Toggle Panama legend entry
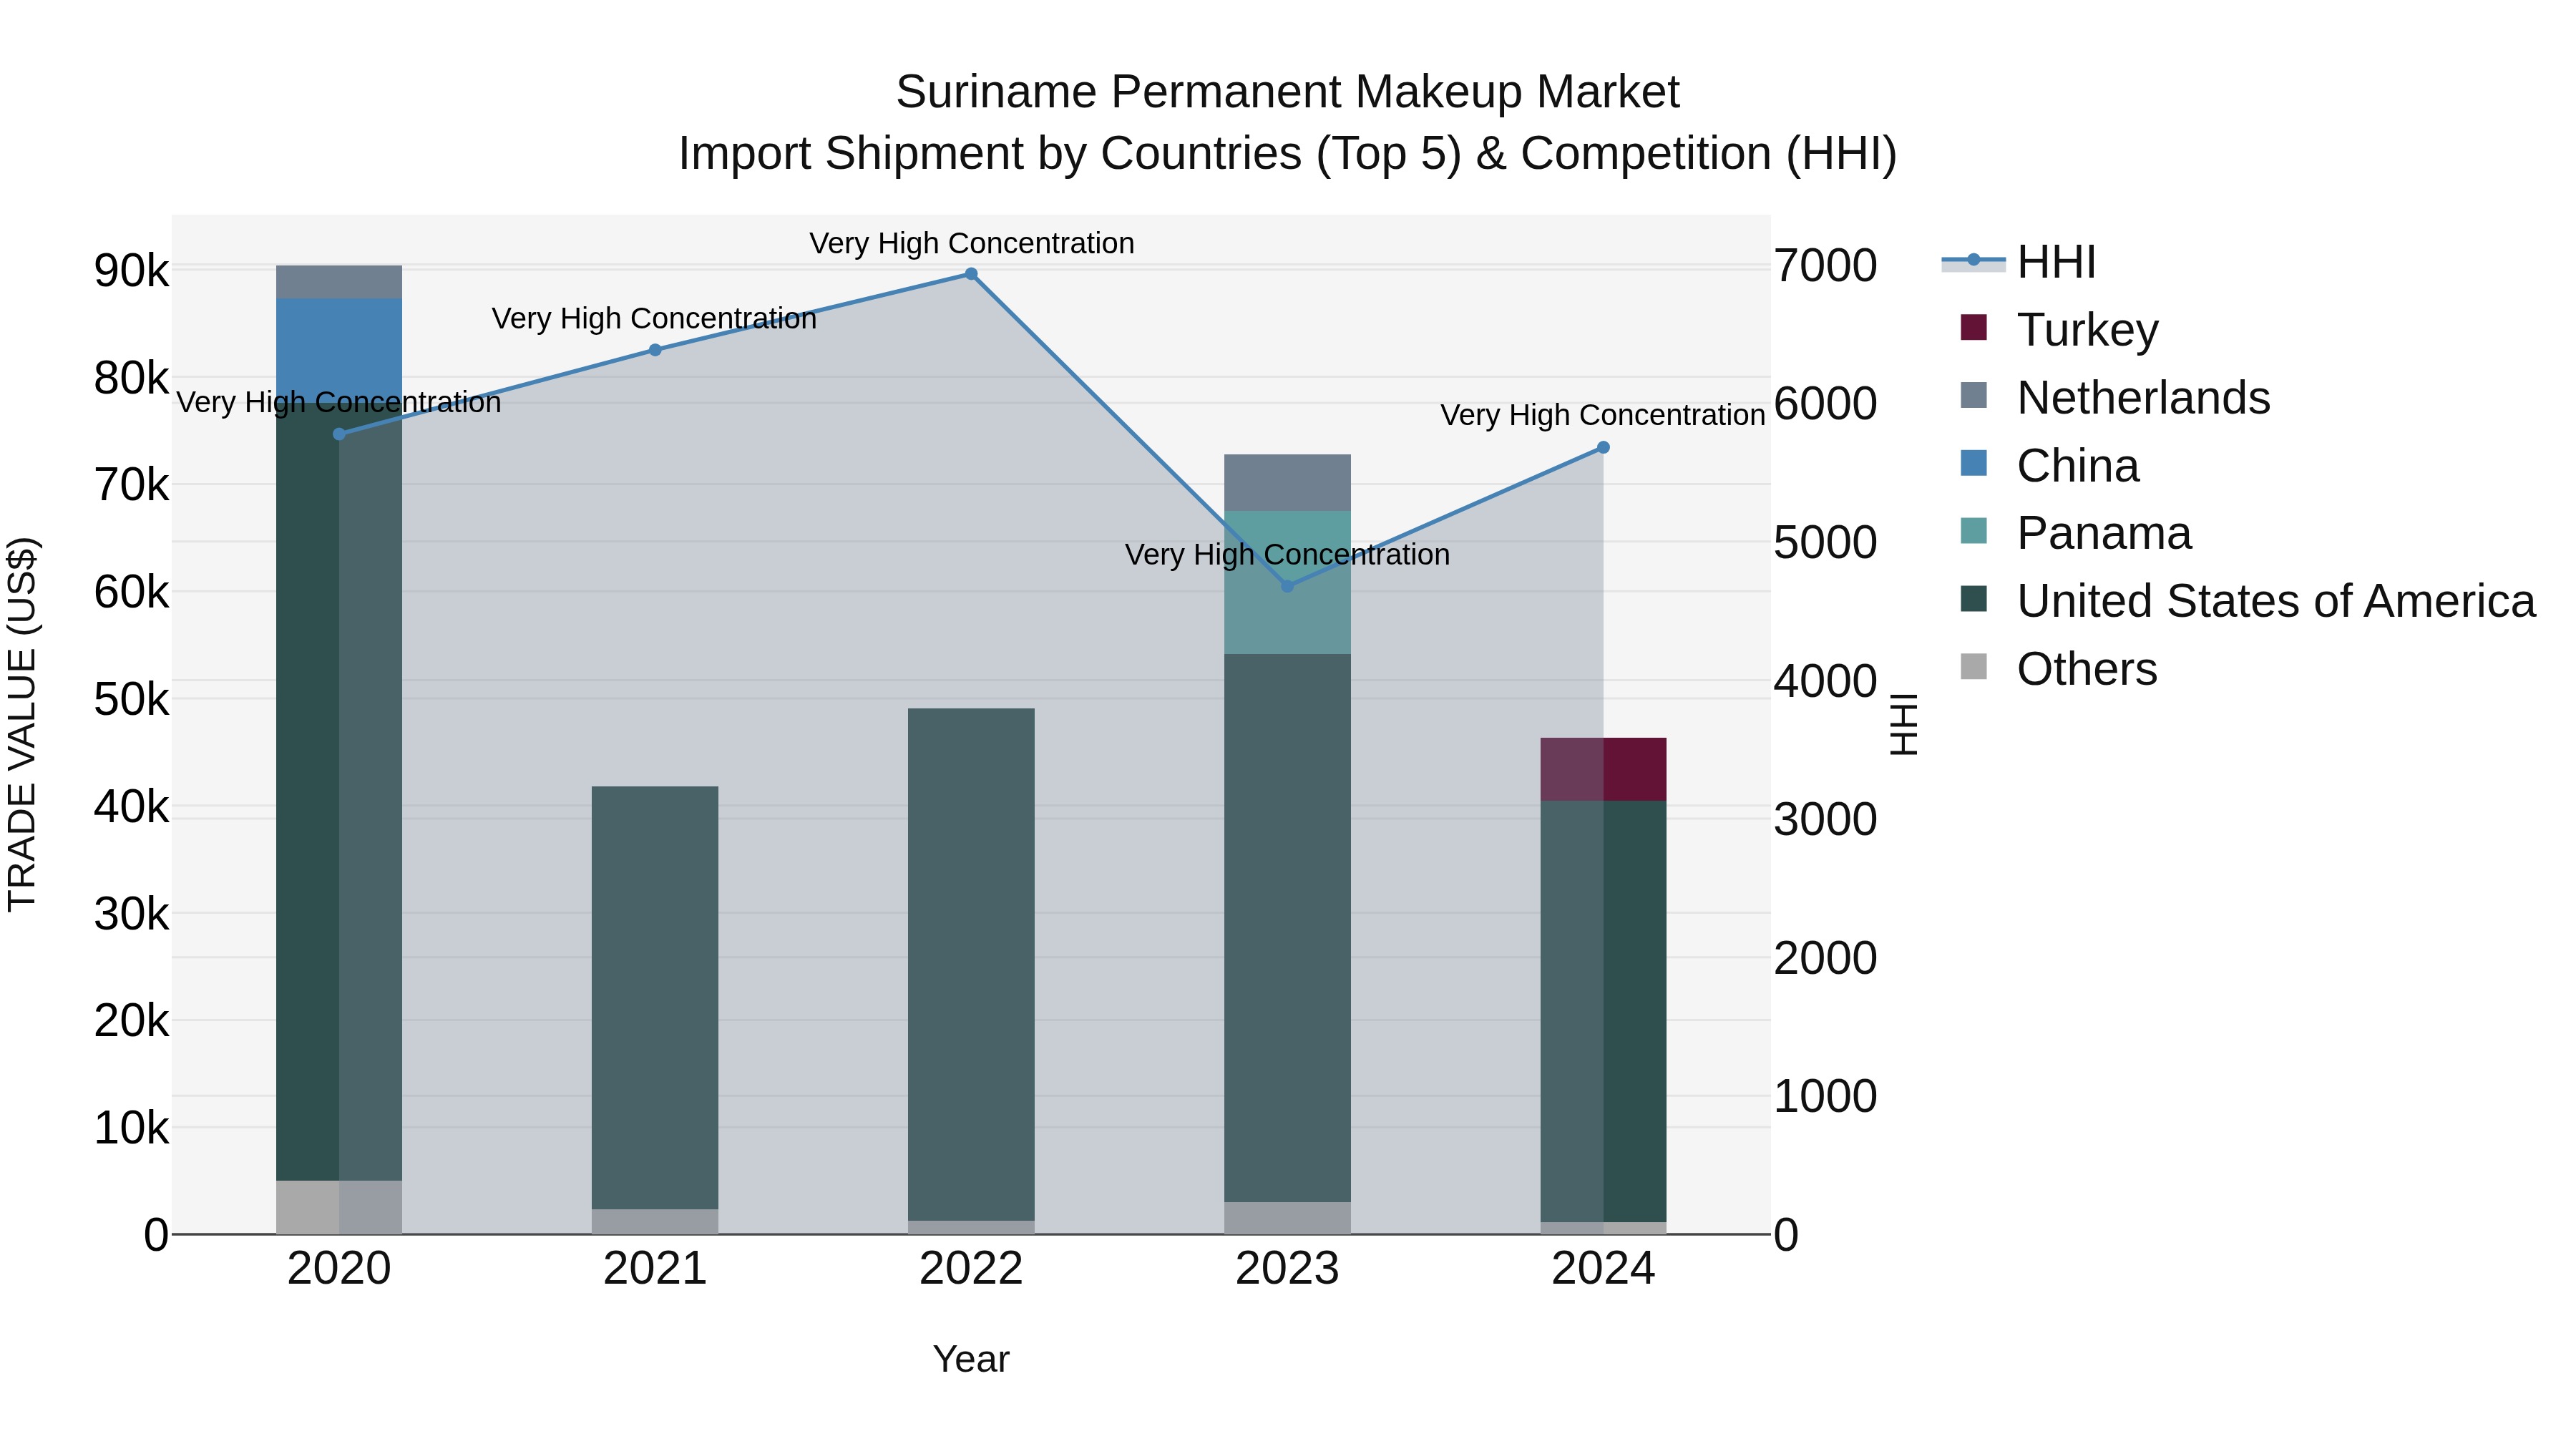Image resolution: width=2576 pixels, height=1449 pixels. tap(2075, 533)
